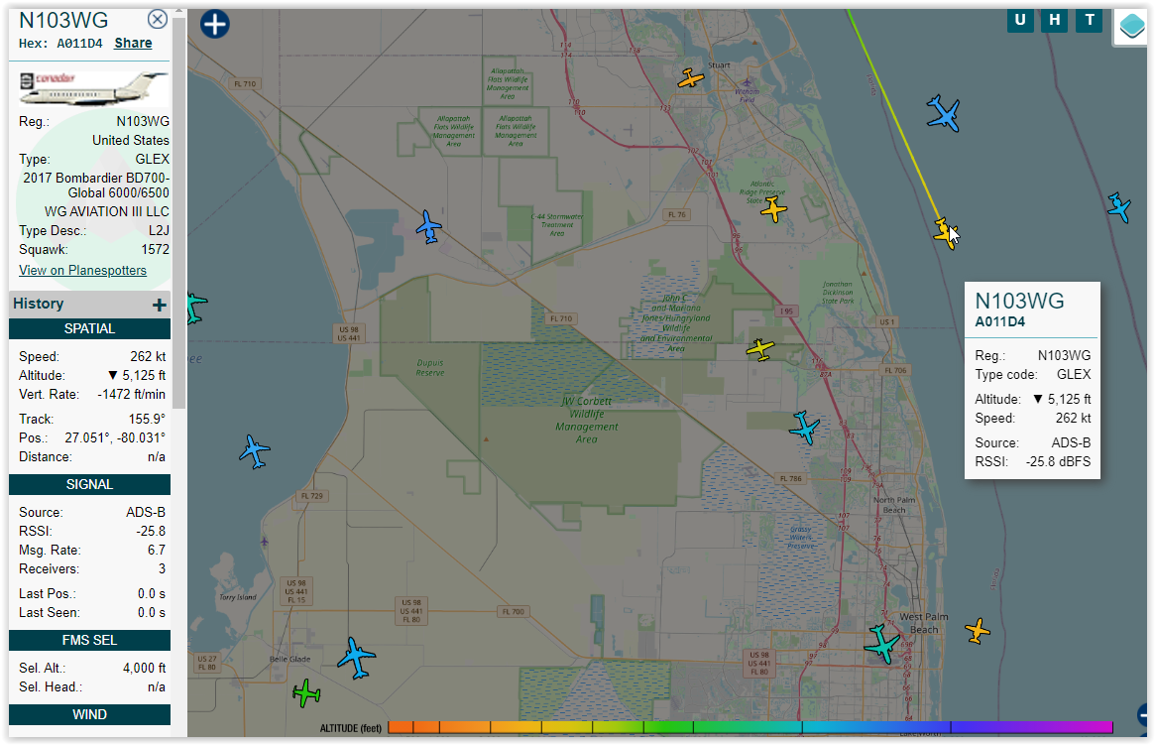Image resolution: width=1155 pixels, height=745 pixels.
Task: Select yellow aircraft near Hungryland Wildlife Area
Action: pyautogui.click(x=760, y=348)
